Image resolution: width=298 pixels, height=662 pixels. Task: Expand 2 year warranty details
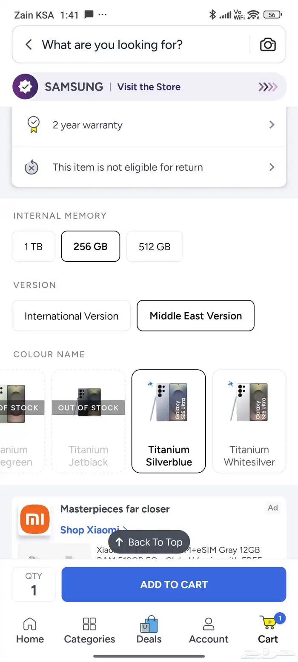pos(272,125)
